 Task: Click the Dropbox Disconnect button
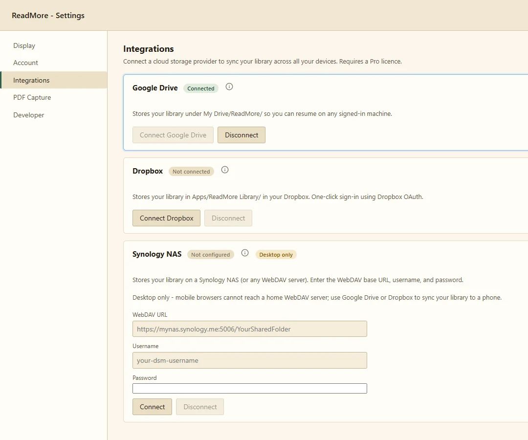(x=228, y=218)
